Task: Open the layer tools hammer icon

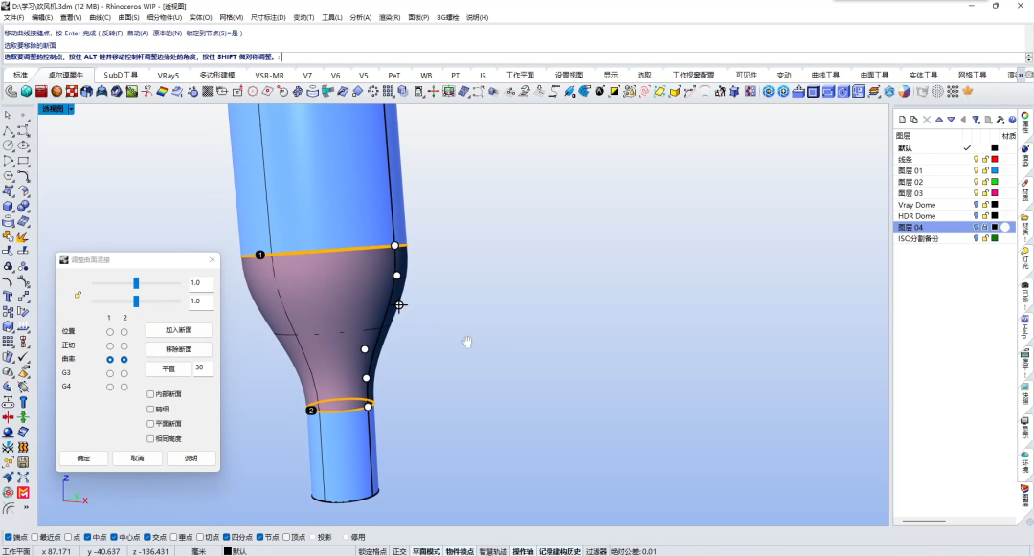Action: tap(1000, 120)
